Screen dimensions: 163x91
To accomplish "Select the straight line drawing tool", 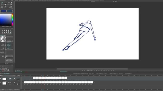I will tap(4, 3).
